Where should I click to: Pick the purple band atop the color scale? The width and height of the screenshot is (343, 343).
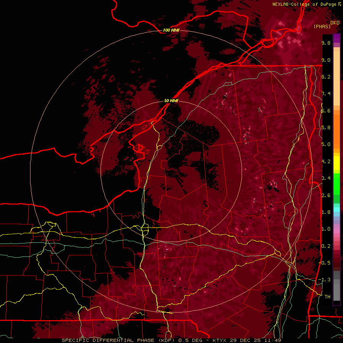pos(337,38)
